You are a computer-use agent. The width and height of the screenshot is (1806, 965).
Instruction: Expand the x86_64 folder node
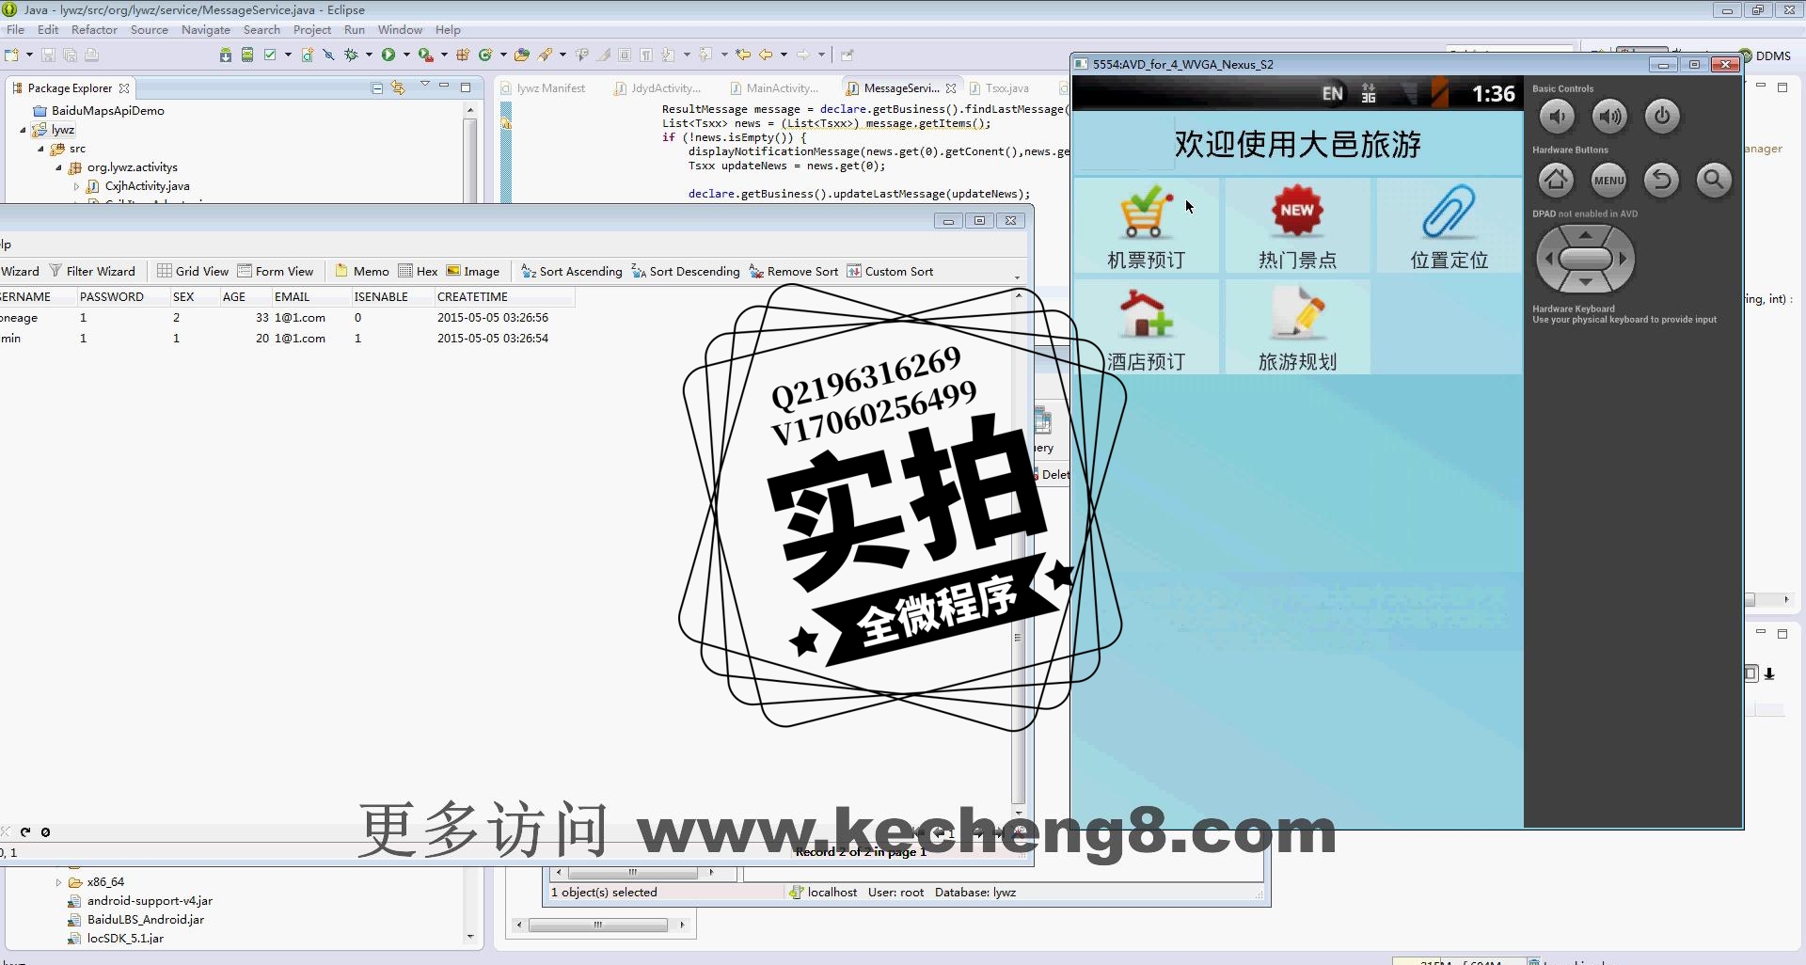coord(58,882)
